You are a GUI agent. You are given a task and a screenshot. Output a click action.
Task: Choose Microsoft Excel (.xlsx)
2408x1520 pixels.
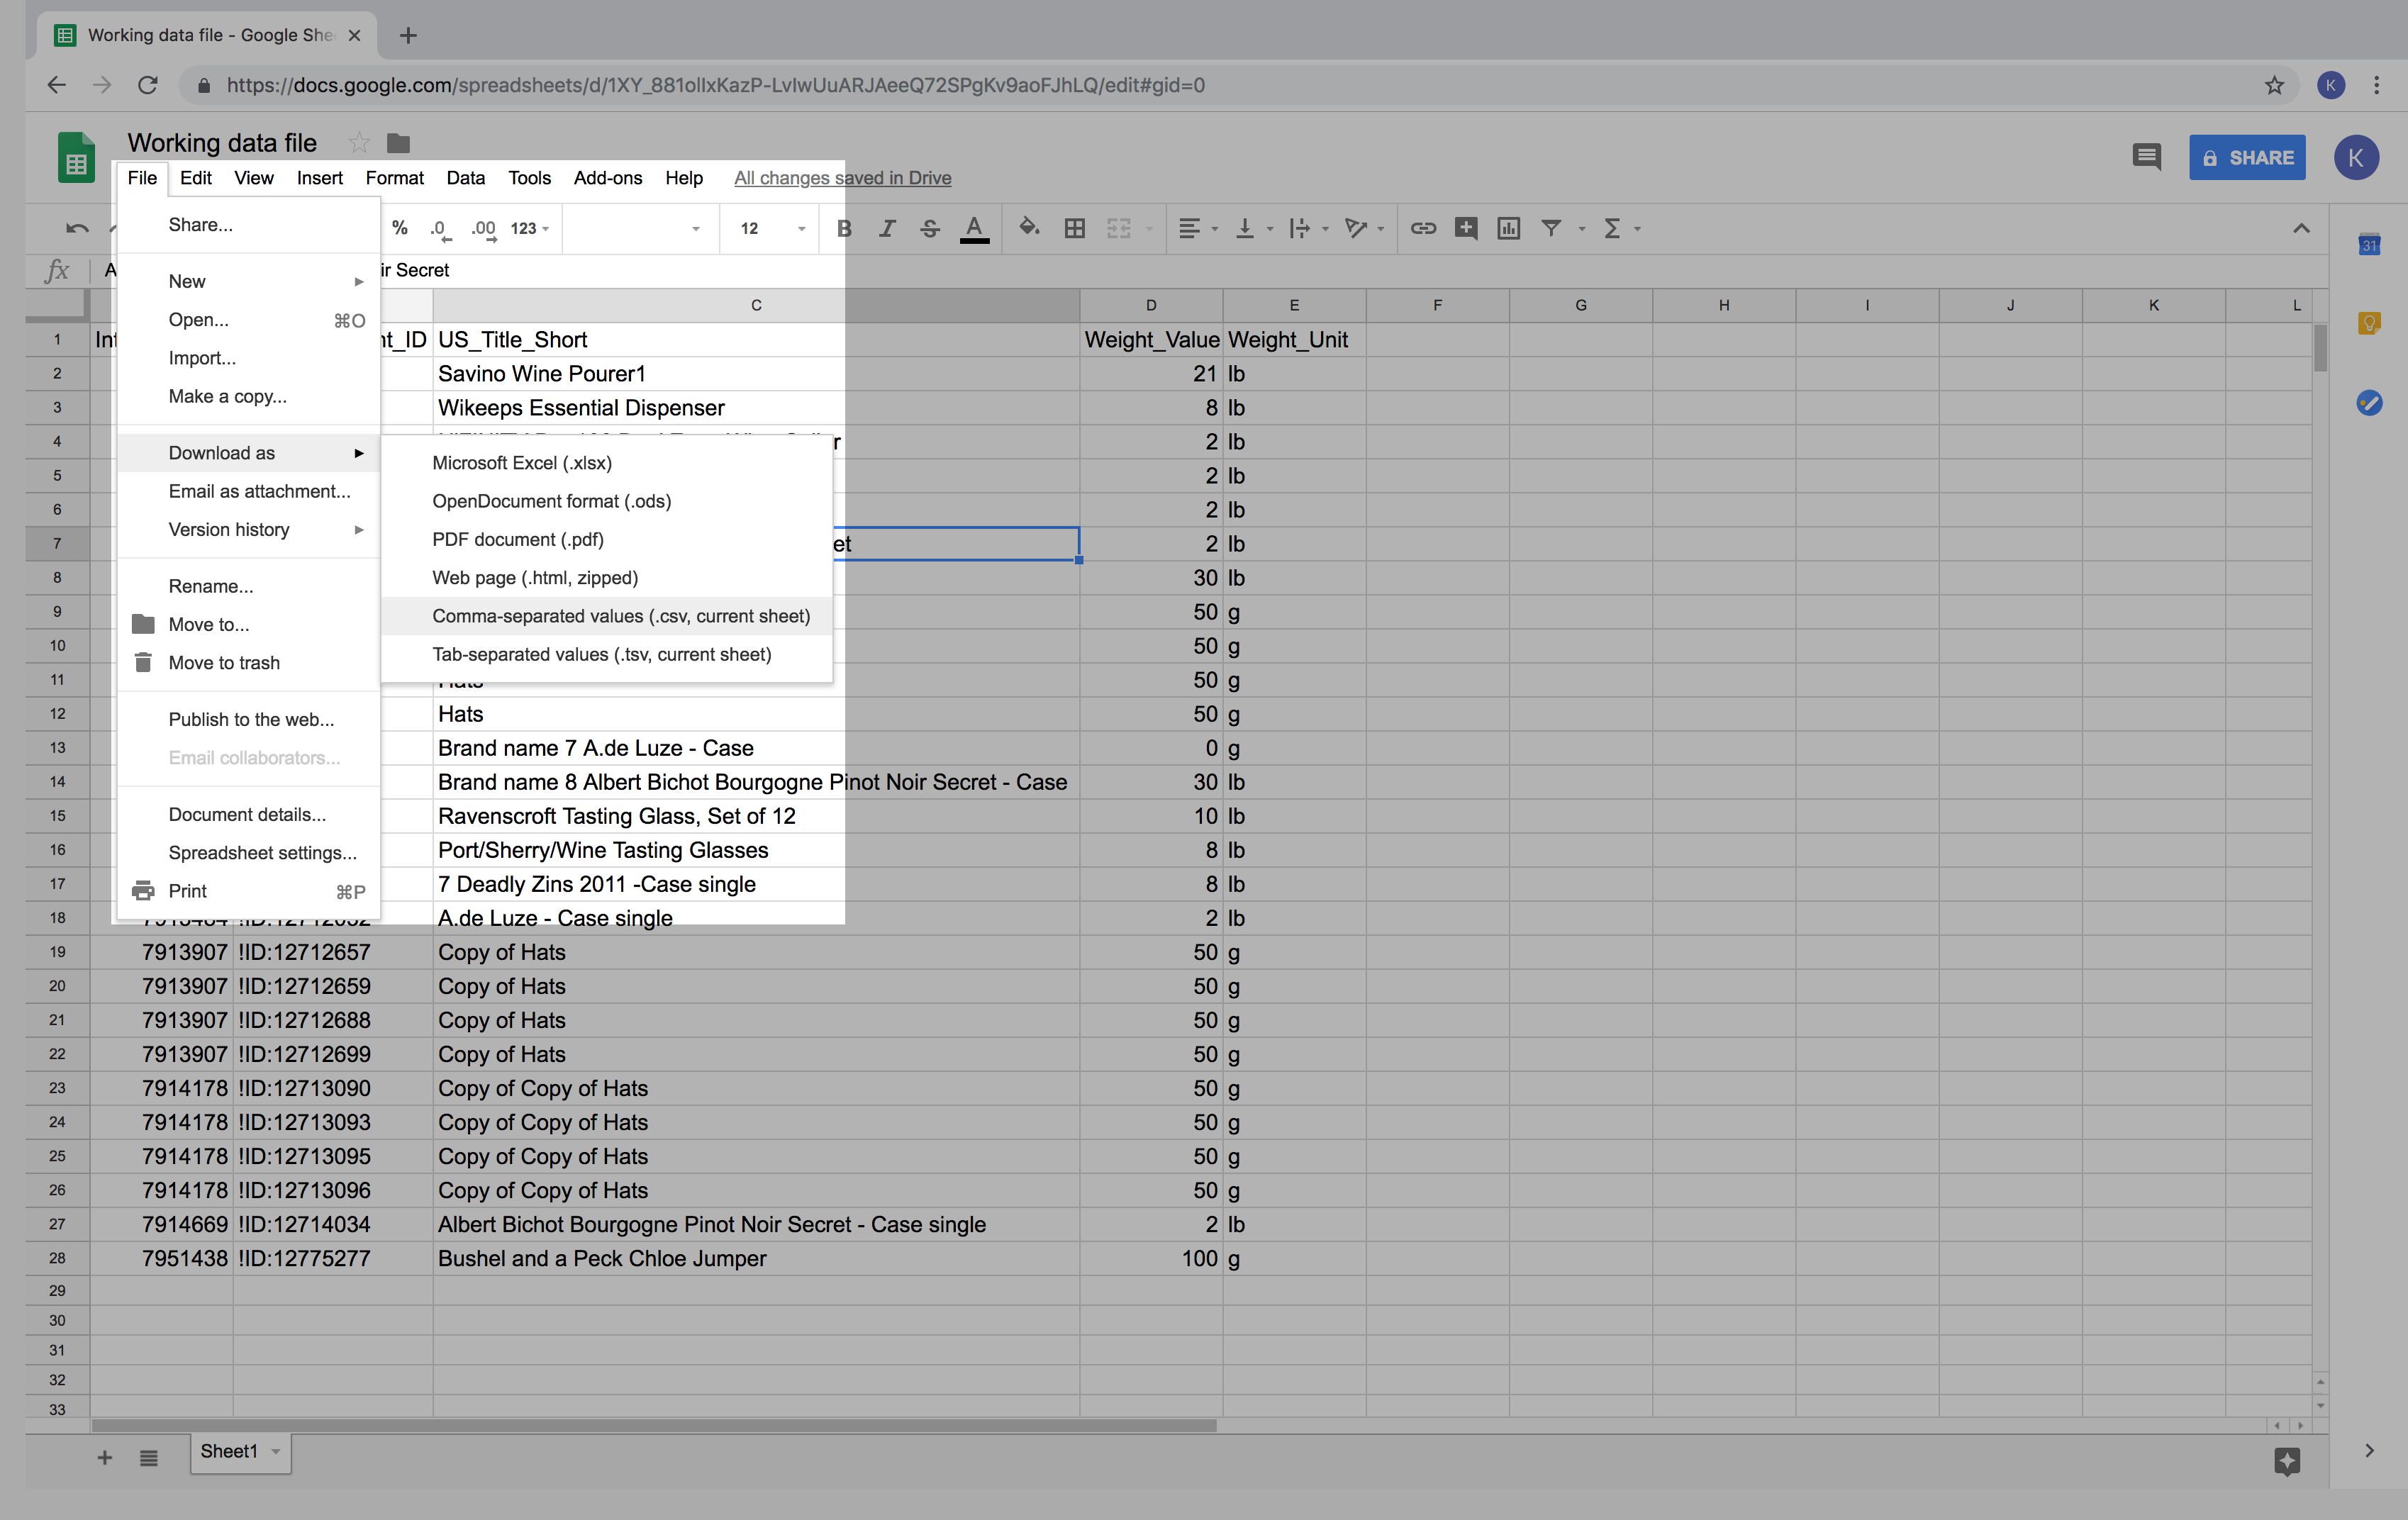[607, 463]
